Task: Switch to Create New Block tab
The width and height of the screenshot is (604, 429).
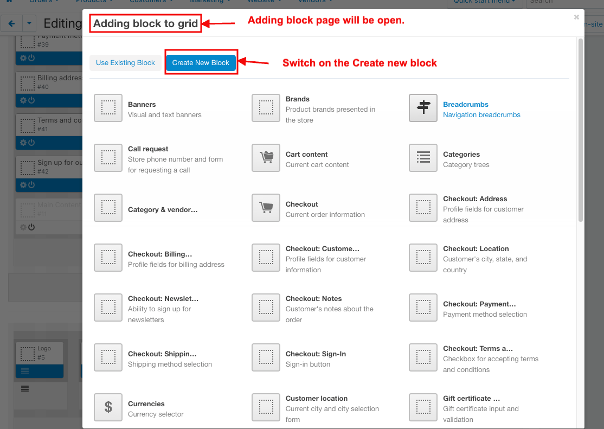Action: pyautogui.click(x=201, y=63)
